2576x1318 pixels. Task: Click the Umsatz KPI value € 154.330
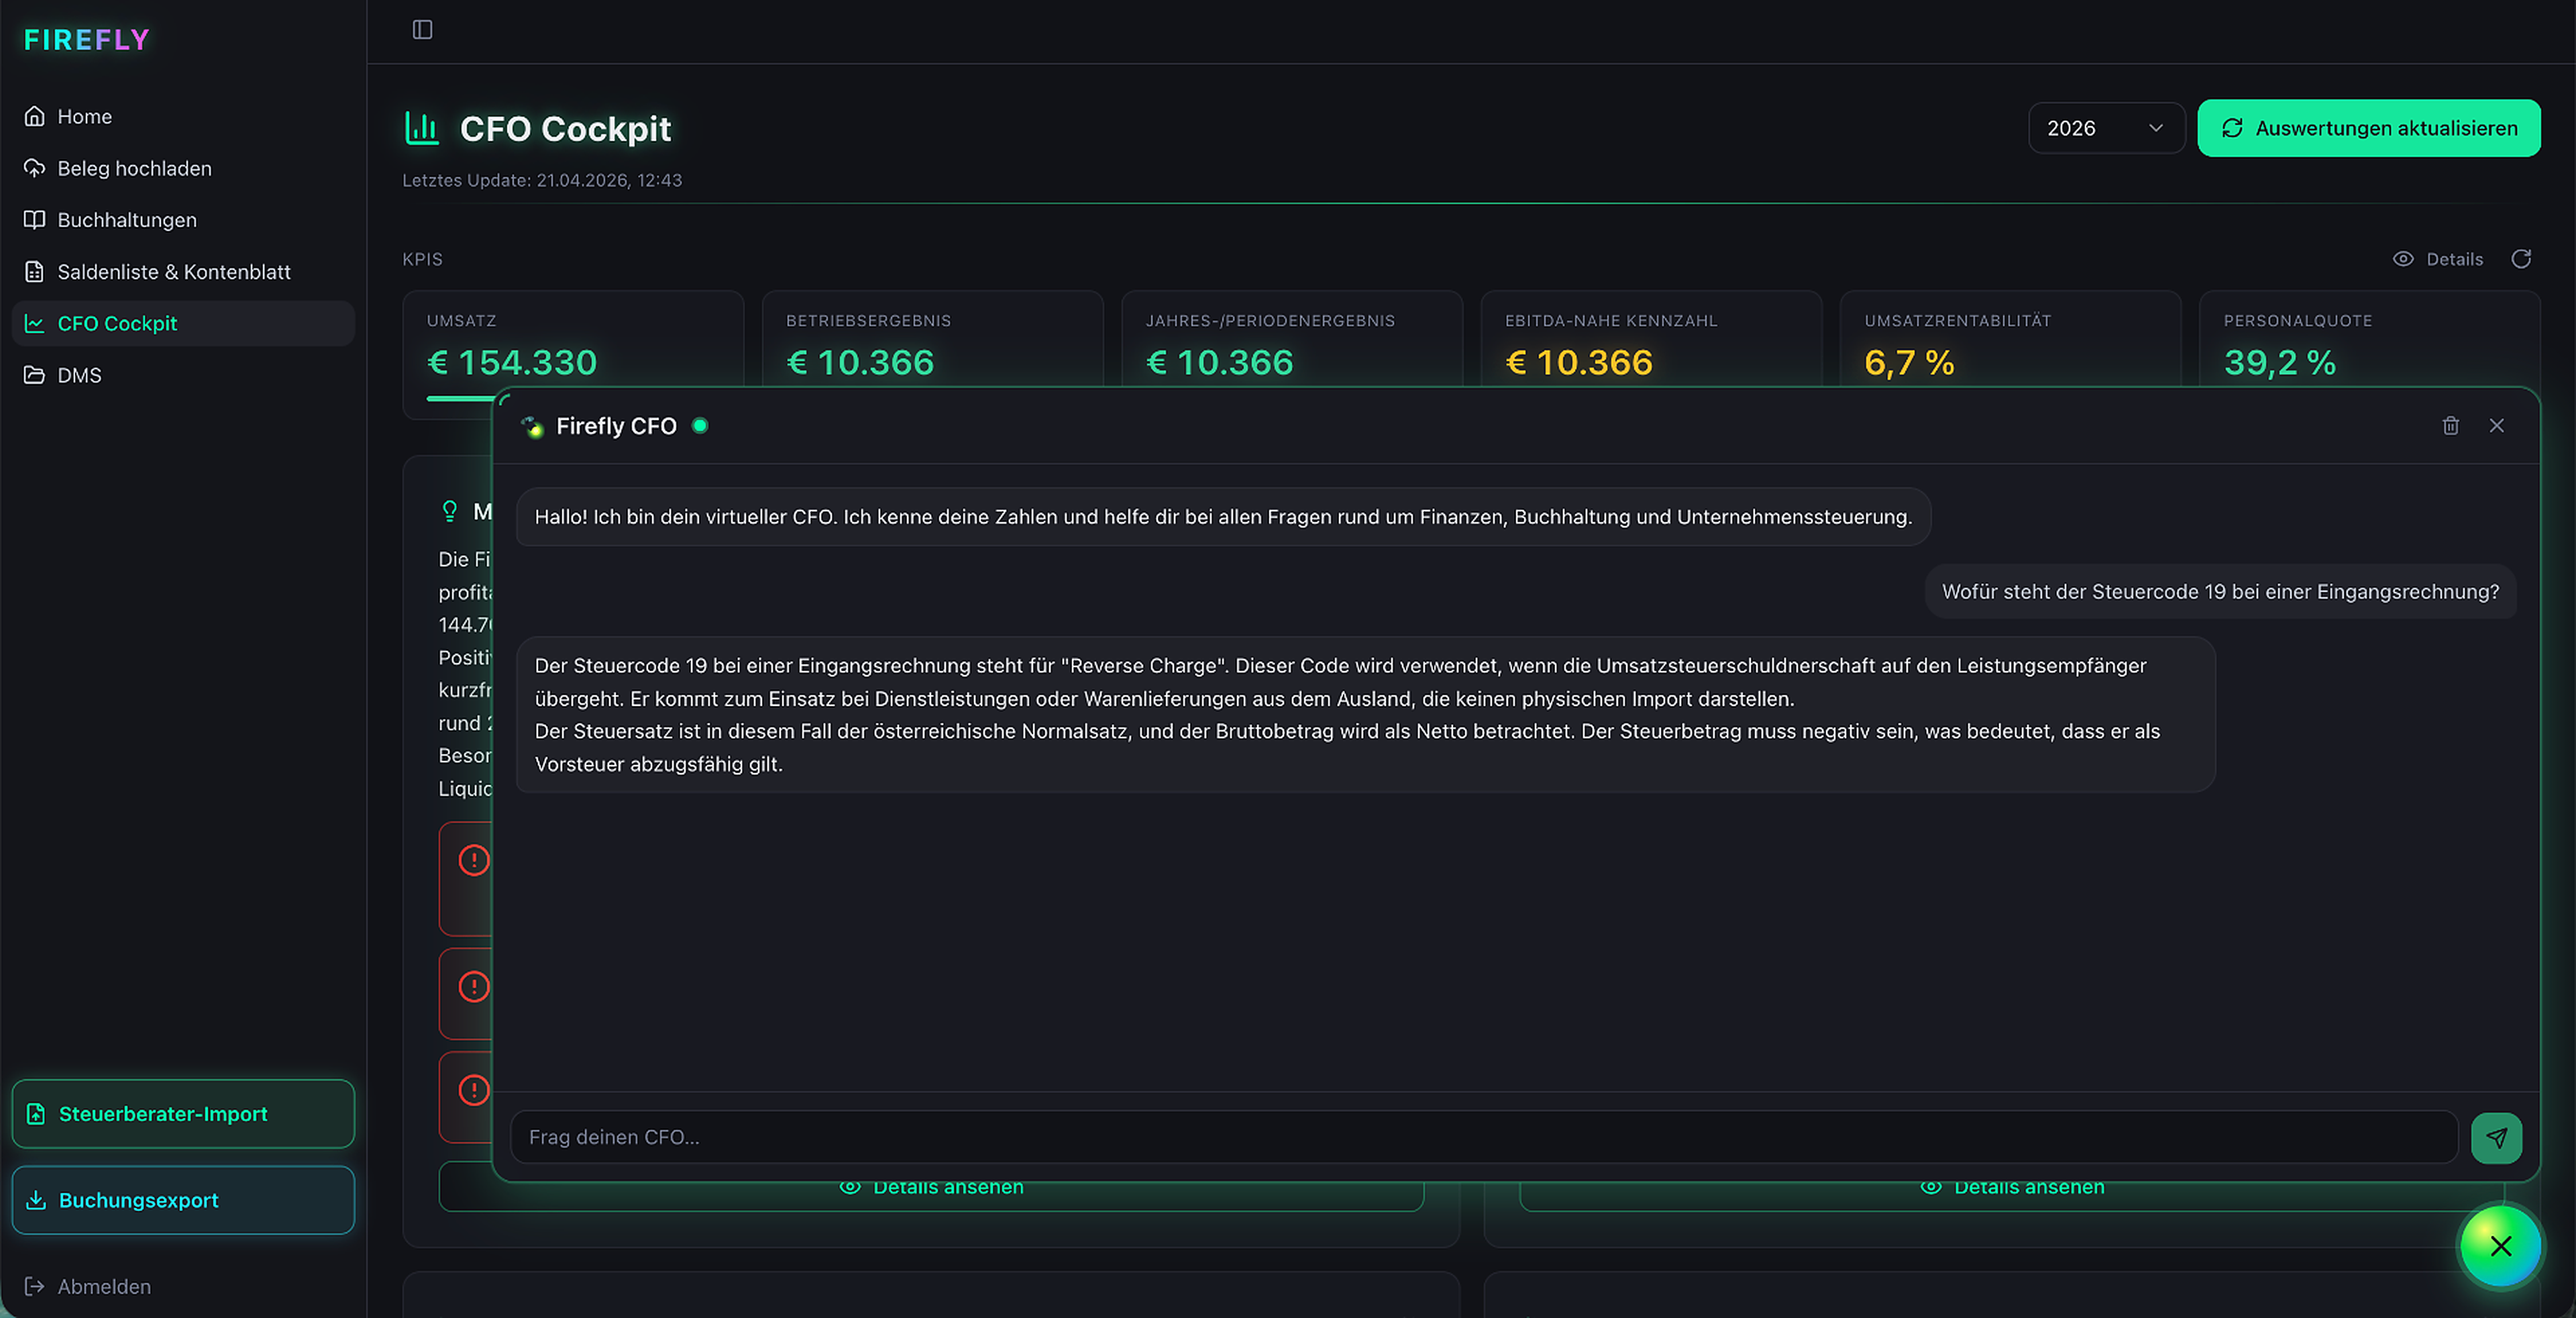click(x=512, y=363)
